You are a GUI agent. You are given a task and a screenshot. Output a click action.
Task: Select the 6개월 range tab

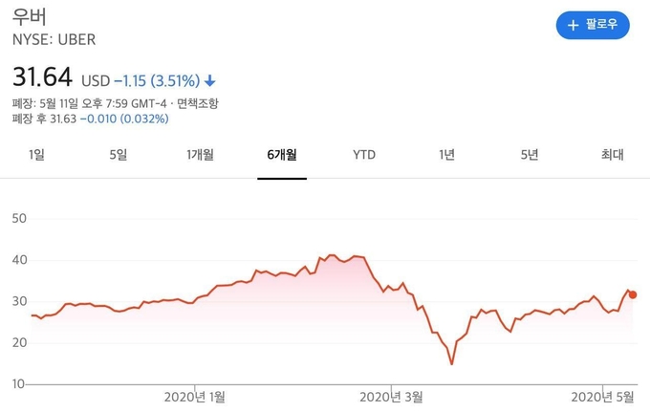tap(282, 155)
